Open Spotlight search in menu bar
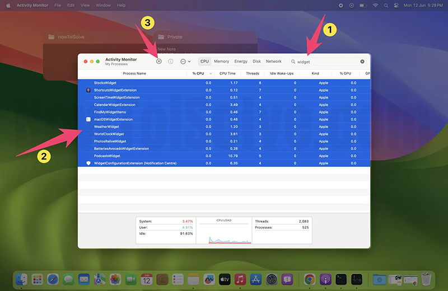448x291 pixels. coord(386,5)
